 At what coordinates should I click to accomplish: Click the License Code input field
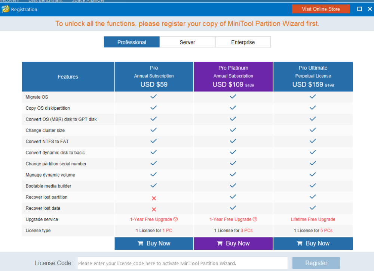pos(182,263)
